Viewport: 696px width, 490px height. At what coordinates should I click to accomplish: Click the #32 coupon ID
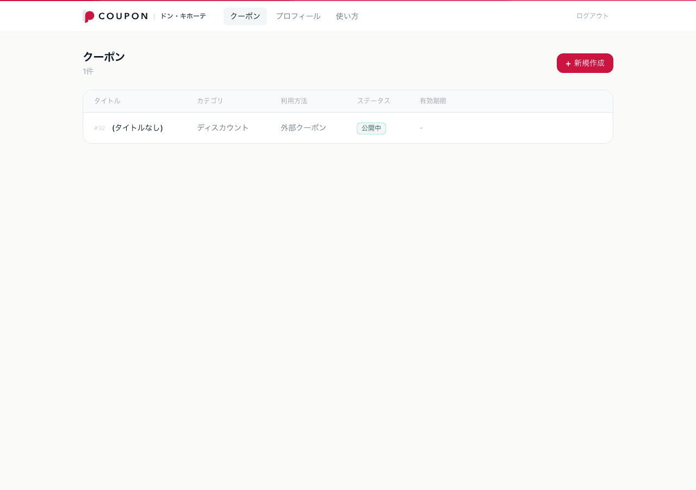[100, 128]
